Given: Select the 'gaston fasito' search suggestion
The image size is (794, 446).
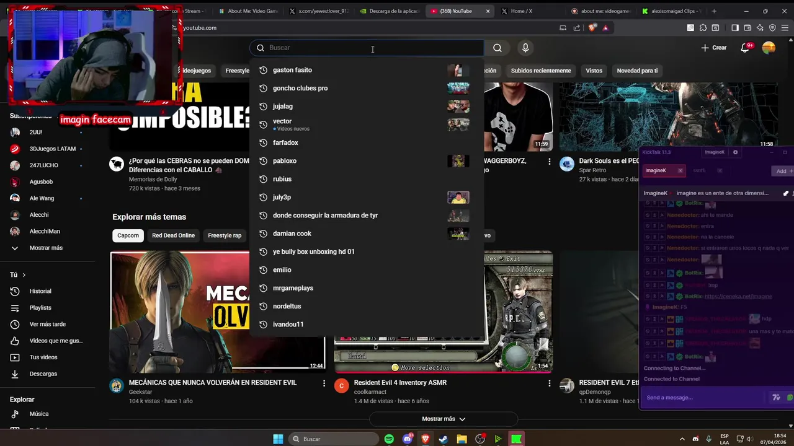Looking at the screenshot, I should [x=367, y=70].
